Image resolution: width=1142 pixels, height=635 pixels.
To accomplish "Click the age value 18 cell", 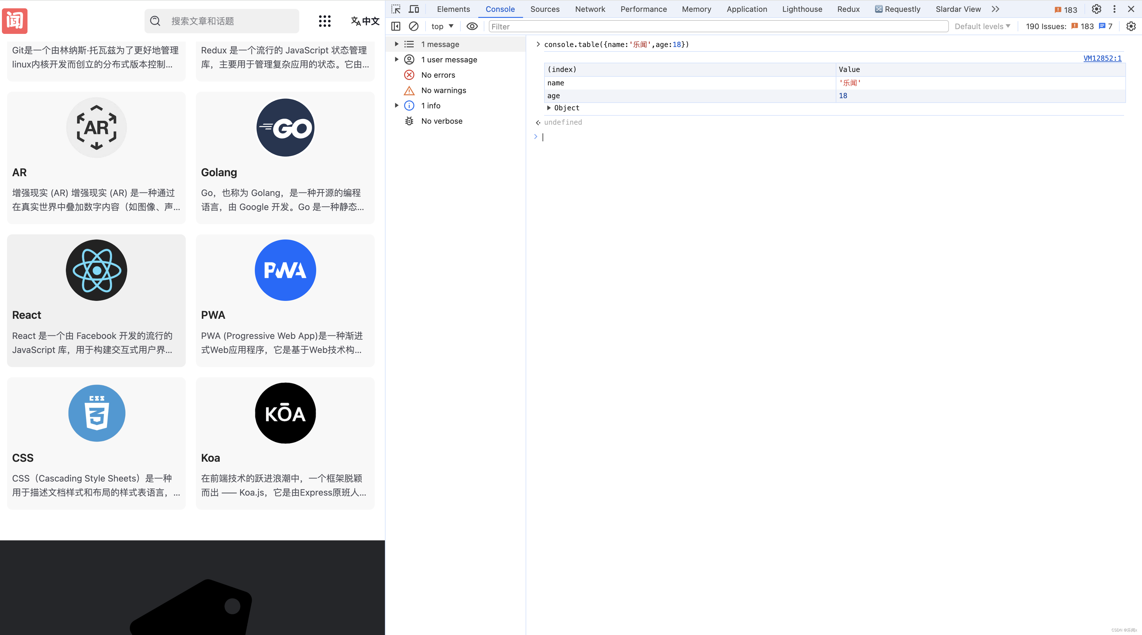I will 980,95.
